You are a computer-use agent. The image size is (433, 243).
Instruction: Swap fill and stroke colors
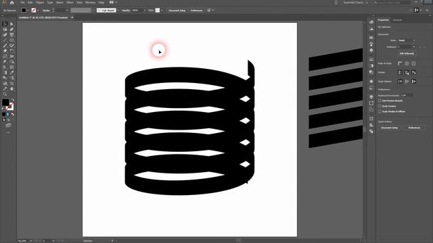tap(13, 101)
